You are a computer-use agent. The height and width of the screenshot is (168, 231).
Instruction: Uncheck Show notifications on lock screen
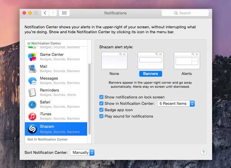click(x=101, y=97)
